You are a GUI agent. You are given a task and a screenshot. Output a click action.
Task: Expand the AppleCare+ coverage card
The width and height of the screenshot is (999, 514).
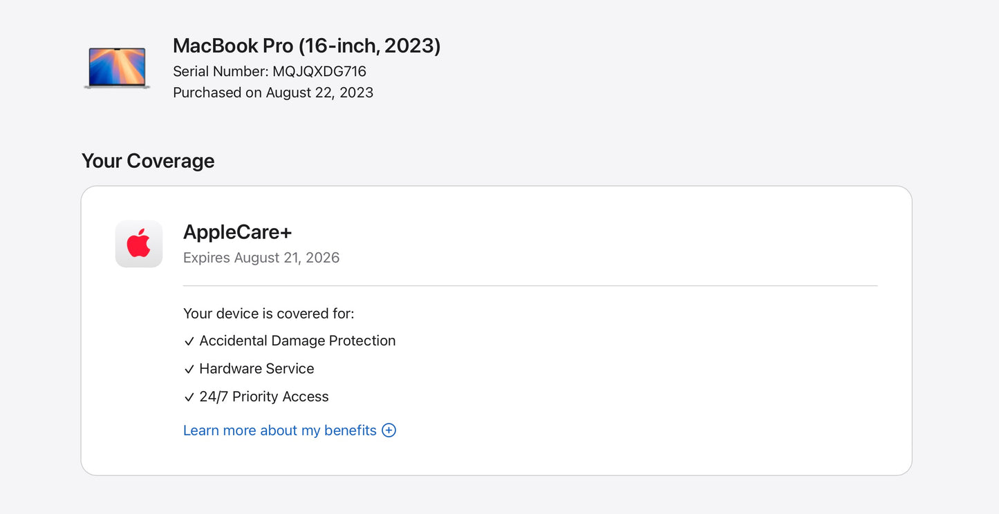point(496,329)
